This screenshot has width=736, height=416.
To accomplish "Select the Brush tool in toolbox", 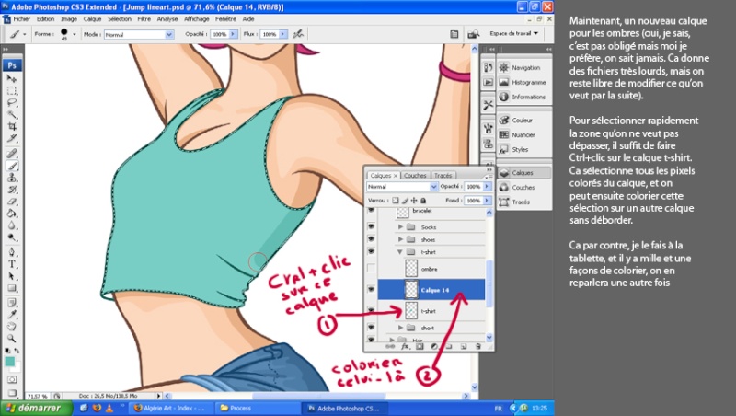I will [x=12, y=166].
